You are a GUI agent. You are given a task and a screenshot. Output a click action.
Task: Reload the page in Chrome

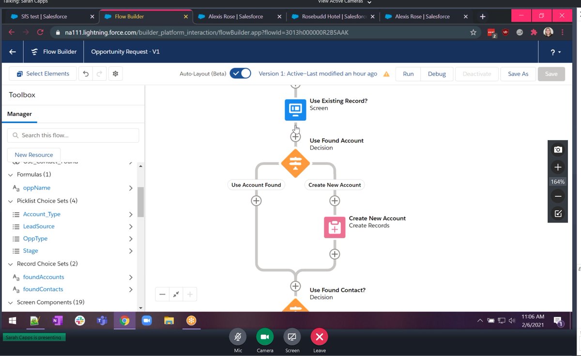pyautogui.click(x=40, y=33)
